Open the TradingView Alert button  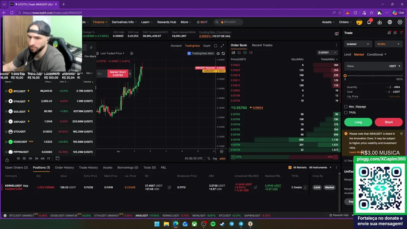(201, 53)
